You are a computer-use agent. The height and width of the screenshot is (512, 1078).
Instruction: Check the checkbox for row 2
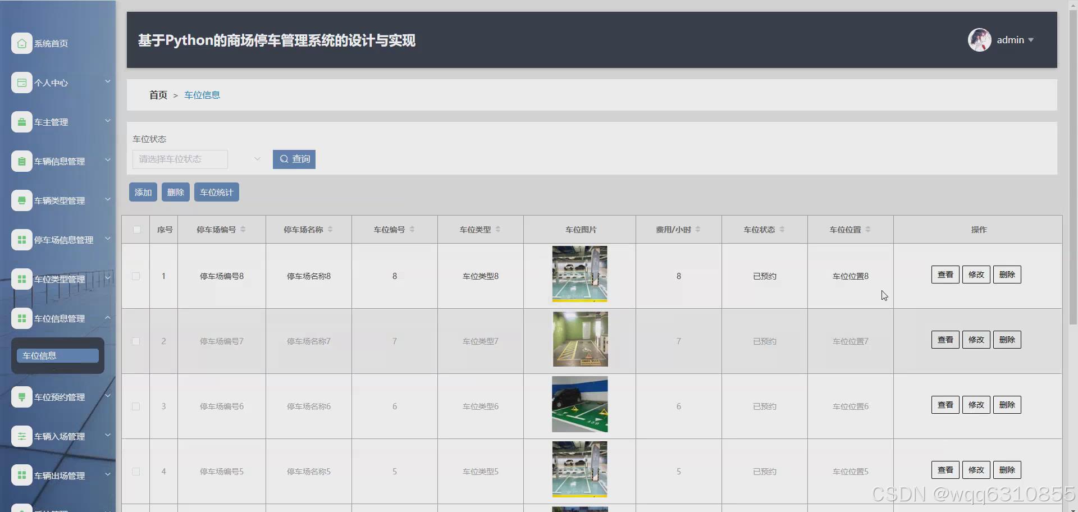[x=136, y=341]
